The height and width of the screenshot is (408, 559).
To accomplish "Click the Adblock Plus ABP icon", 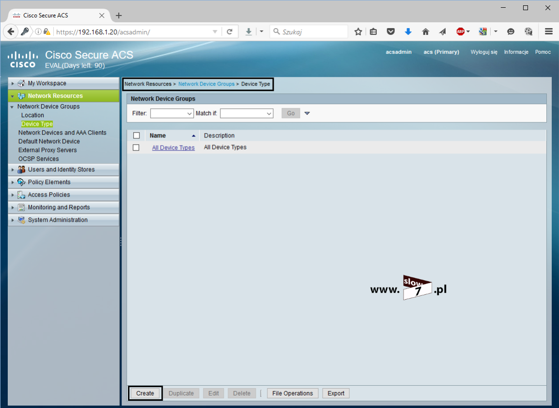I will pos(460,32).
